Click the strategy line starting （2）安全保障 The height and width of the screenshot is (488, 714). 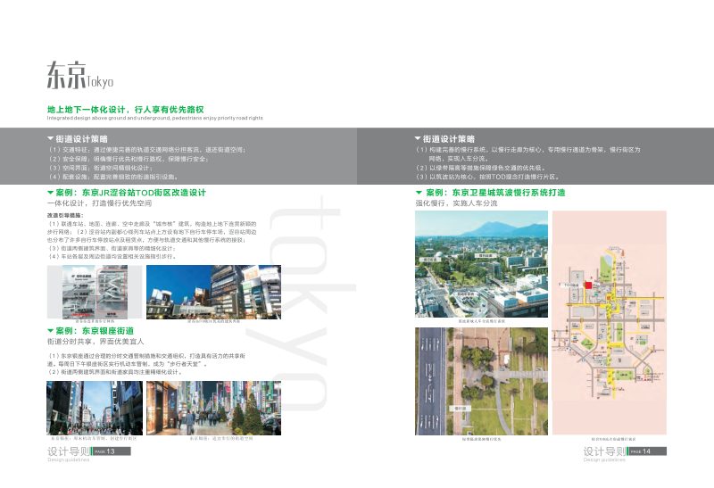[x=128, y=159]
